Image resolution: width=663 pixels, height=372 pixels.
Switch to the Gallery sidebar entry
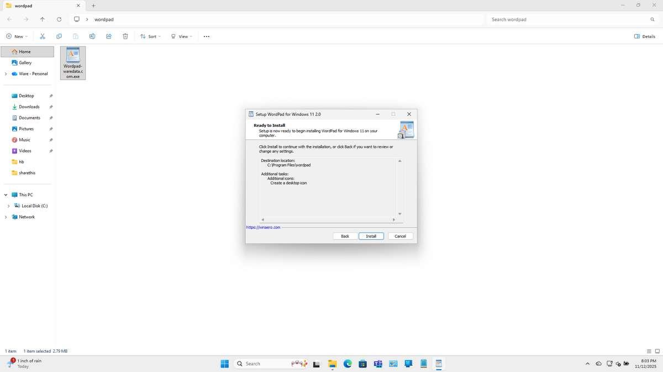pyautogui.click(x=25, y=62)
